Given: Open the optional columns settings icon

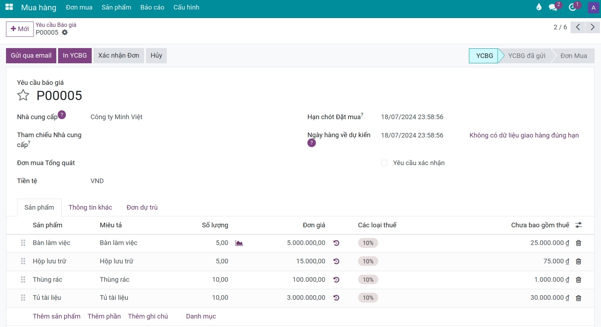Looking at the screenshot, I should 579,225.
